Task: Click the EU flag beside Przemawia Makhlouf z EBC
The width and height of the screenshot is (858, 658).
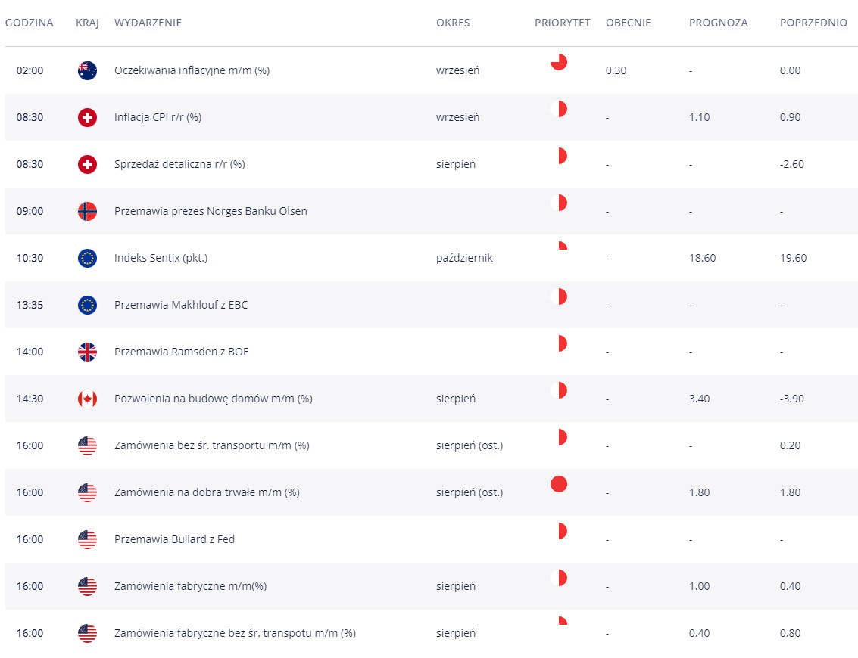Action: click(88, 305)
